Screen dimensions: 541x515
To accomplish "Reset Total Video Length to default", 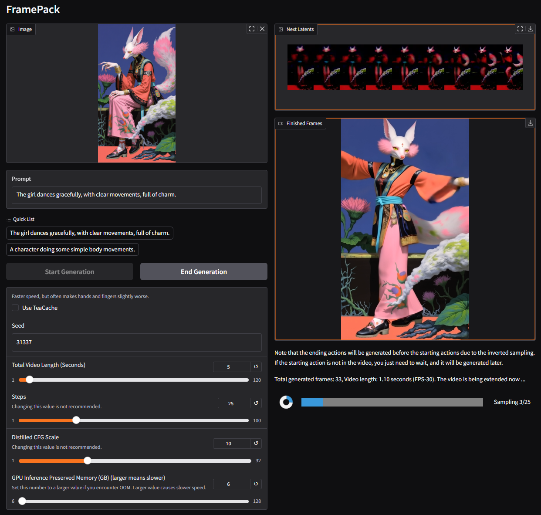I will [256, 366].
